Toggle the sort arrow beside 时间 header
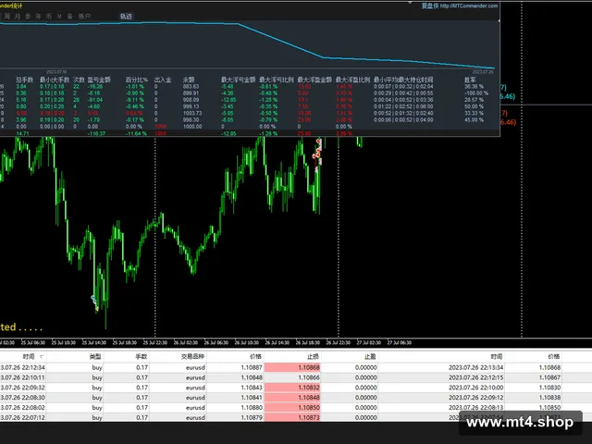 [x=42, y=357]
